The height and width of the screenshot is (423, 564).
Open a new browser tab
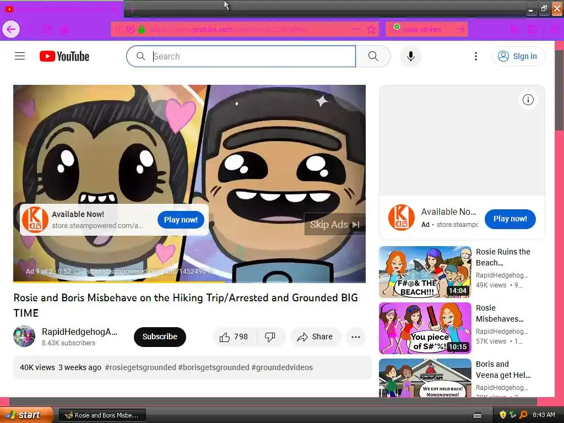click(x=132, y=9)
